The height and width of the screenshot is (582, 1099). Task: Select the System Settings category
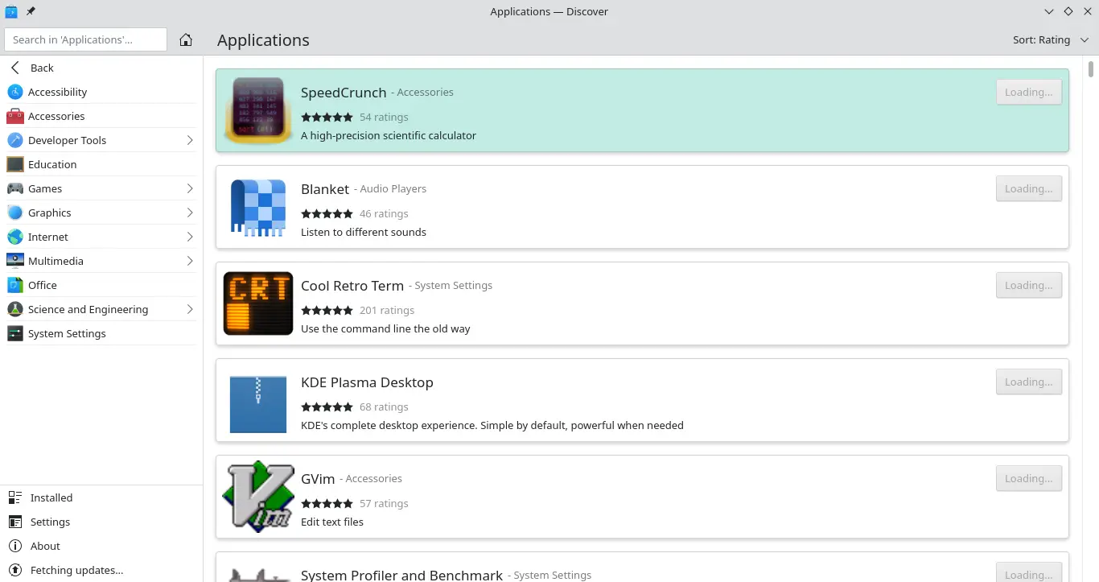(x=101, y=333)
